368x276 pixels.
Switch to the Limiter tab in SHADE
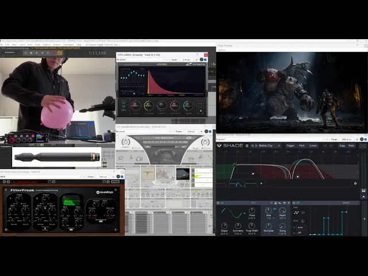(313, 145)
